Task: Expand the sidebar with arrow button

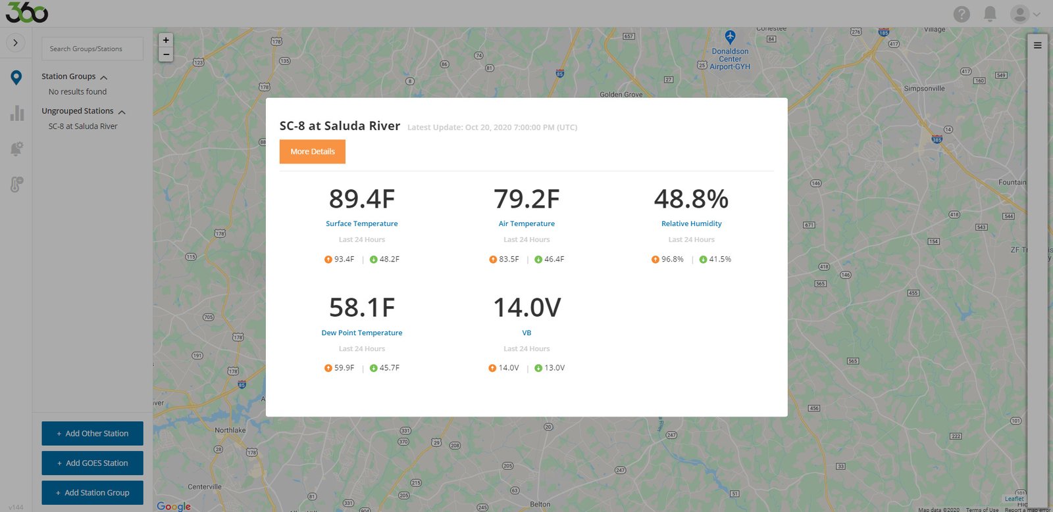Action: point(16,43)
